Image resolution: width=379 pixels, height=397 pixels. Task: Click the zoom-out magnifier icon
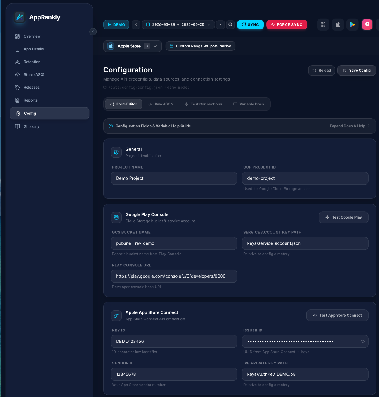click(x=230, y=24)
